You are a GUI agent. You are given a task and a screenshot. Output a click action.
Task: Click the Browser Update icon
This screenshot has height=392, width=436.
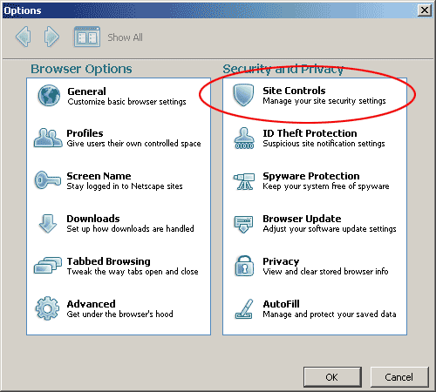pos(243,224)
